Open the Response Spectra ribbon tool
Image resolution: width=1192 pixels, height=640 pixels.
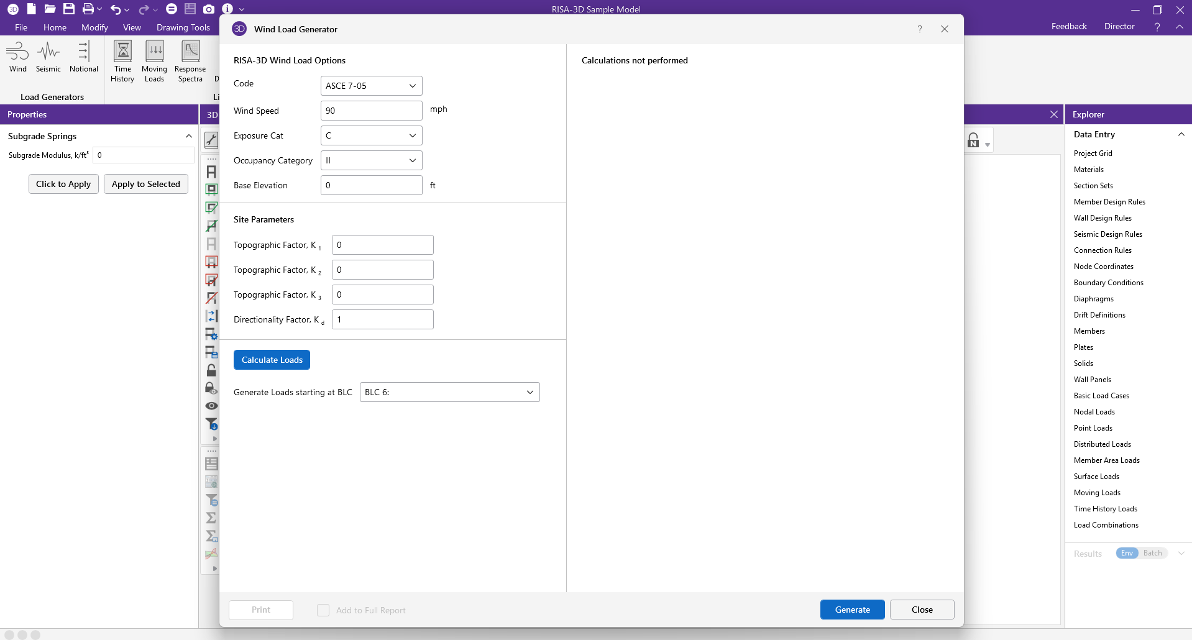pyautogui.click(x=190, y=61)
